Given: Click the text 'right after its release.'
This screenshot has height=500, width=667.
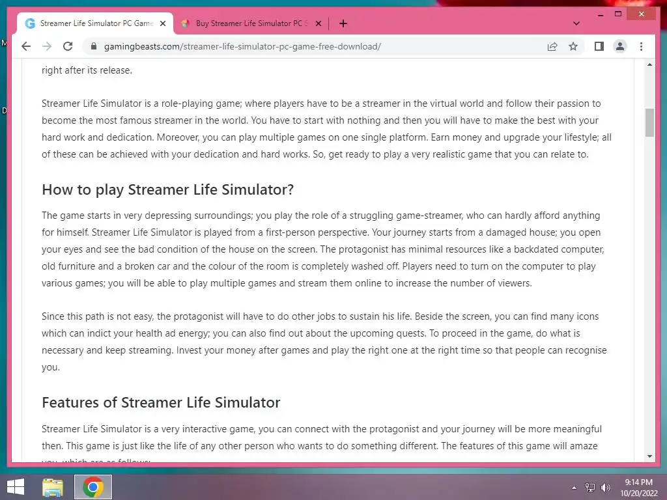Looking at the screenshot, I should tap(87, 70).
